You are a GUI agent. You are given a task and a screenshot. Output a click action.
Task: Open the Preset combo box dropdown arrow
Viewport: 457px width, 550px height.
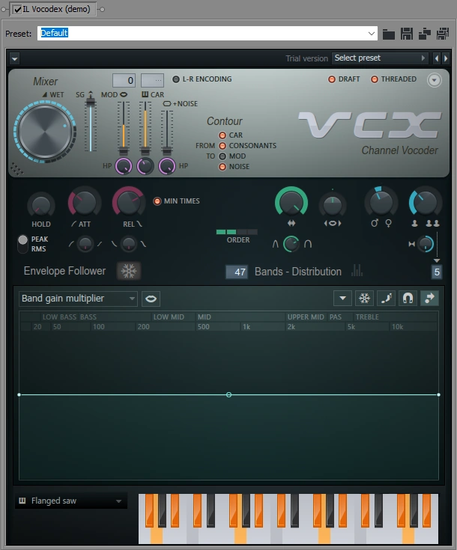[x=372, y=34]
